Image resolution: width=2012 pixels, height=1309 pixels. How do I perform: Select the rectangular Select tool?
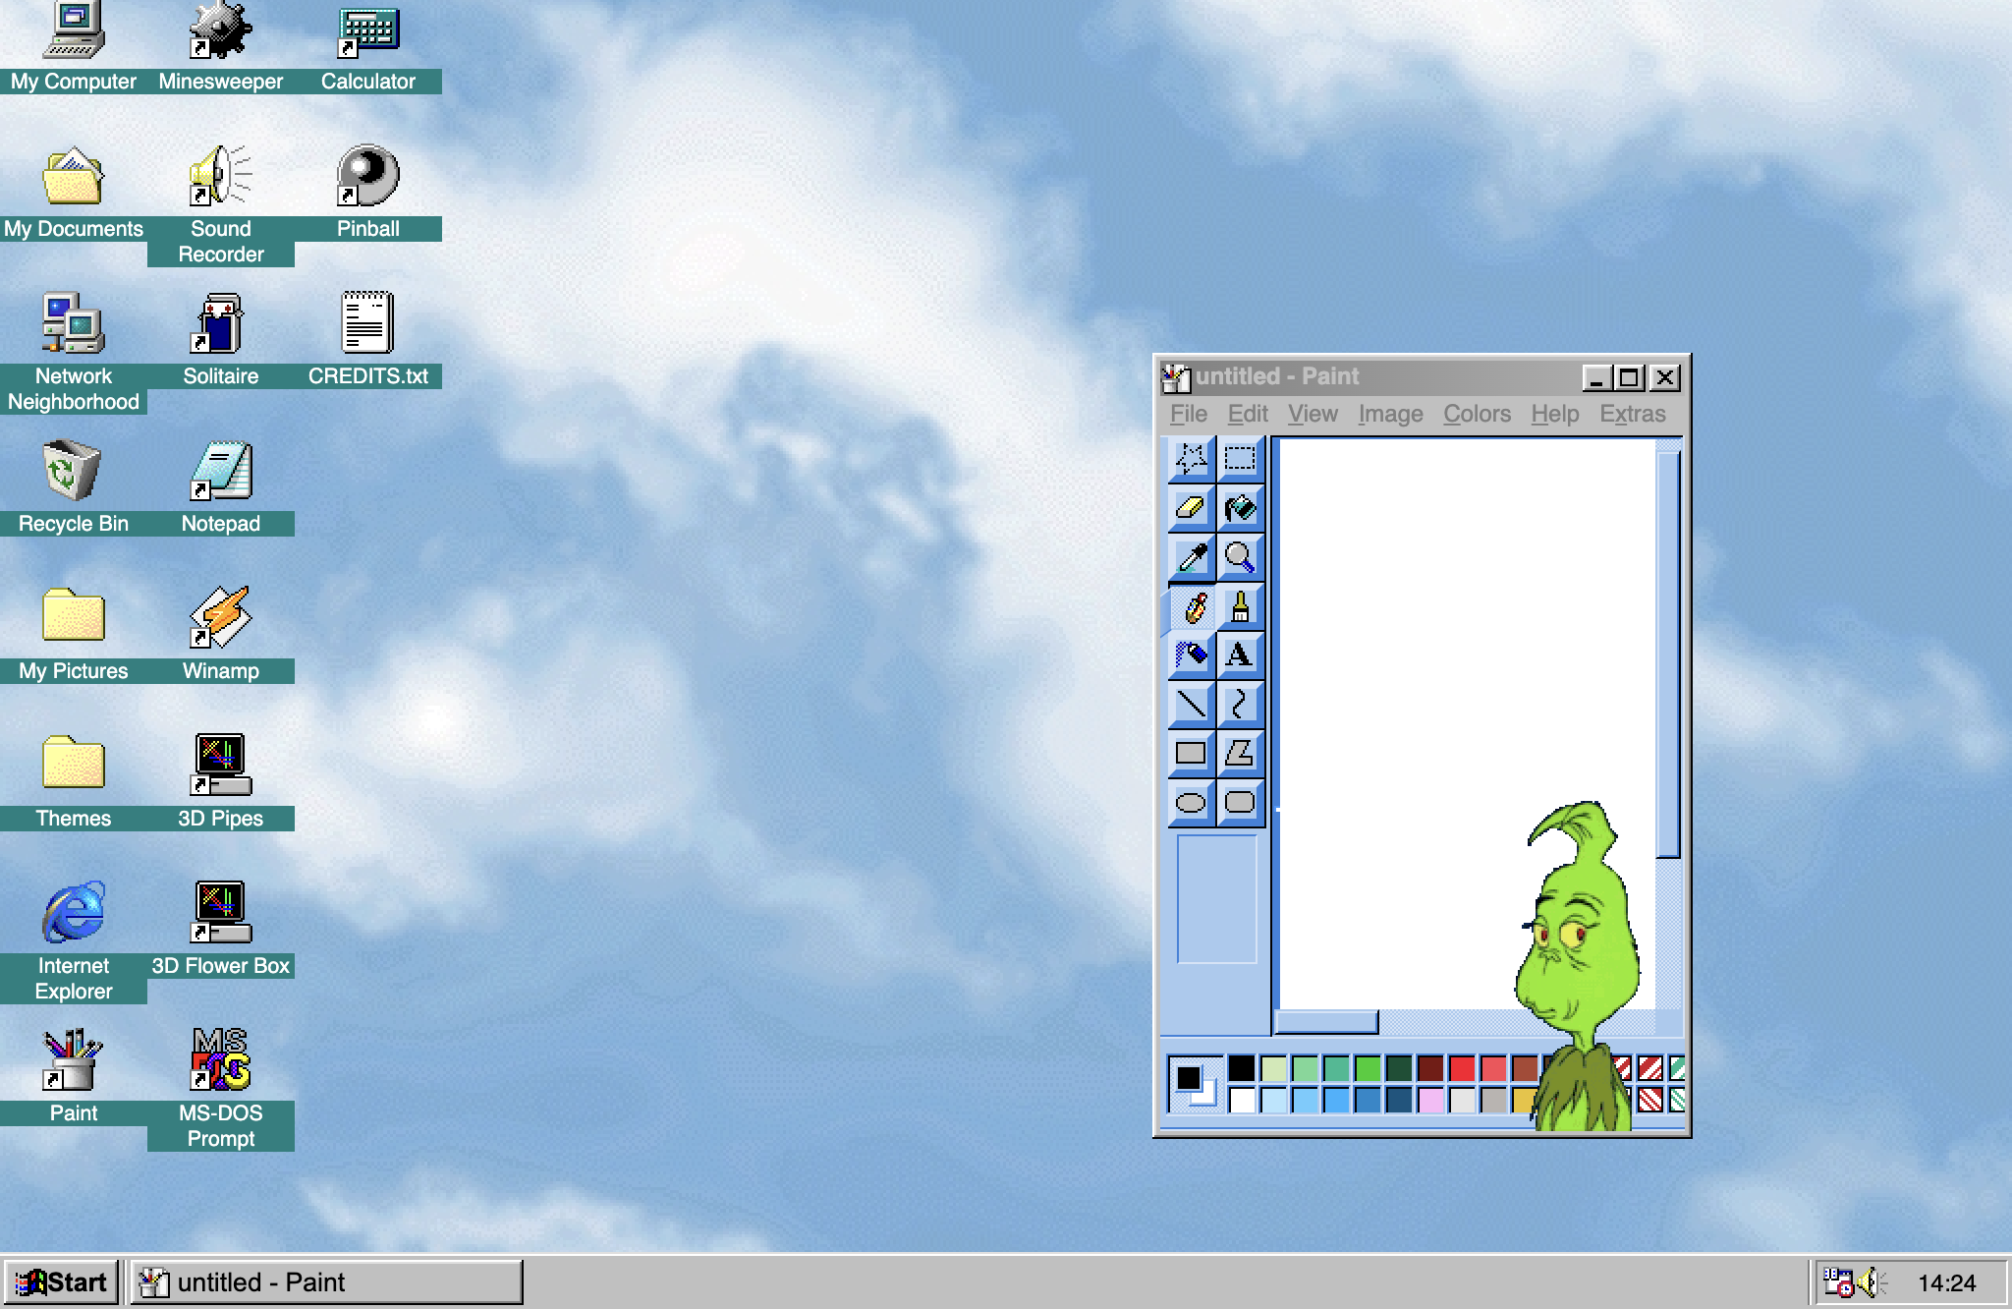point(1240,459)
